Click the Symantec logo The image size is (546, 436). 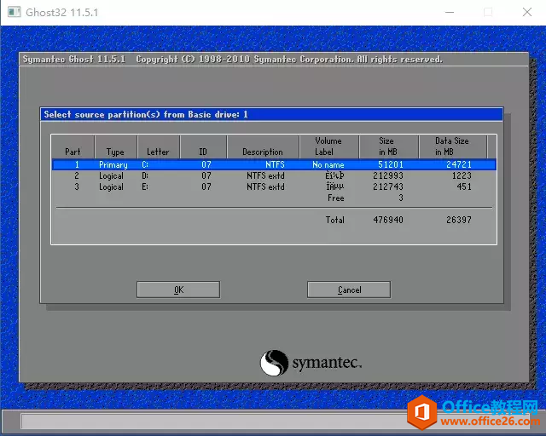[311, 363]
